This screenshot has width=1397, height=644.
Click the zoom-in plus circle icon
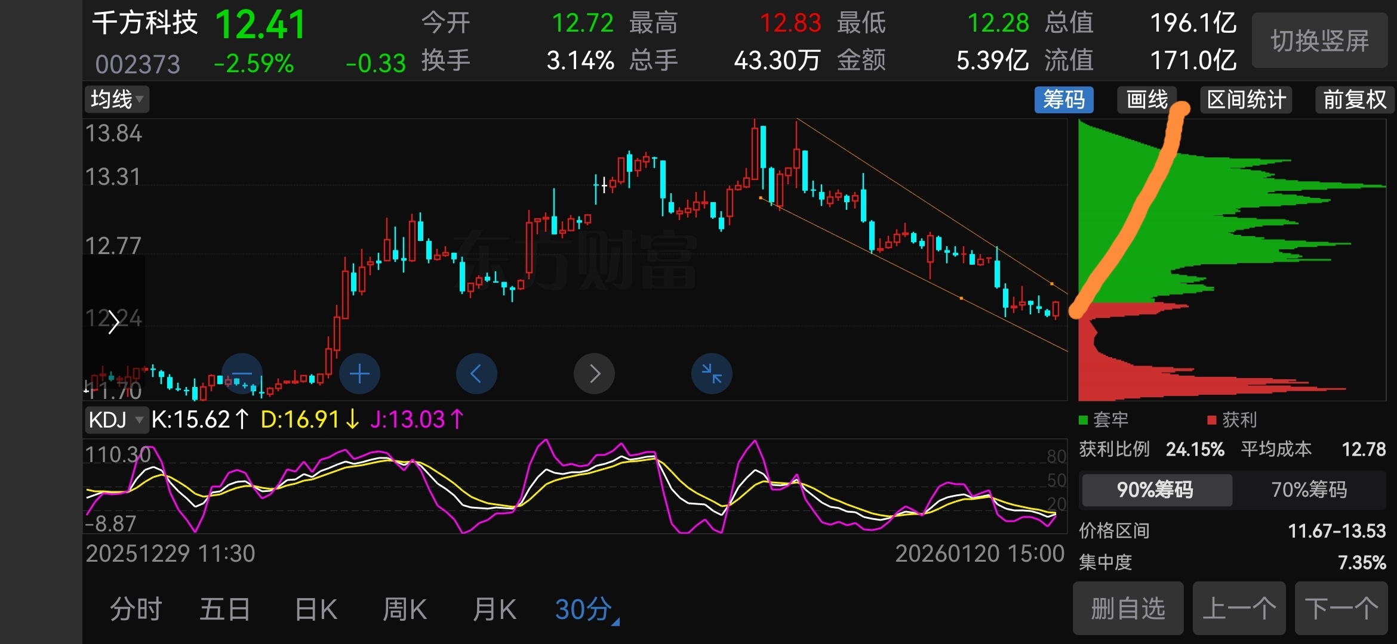(359, 374)
